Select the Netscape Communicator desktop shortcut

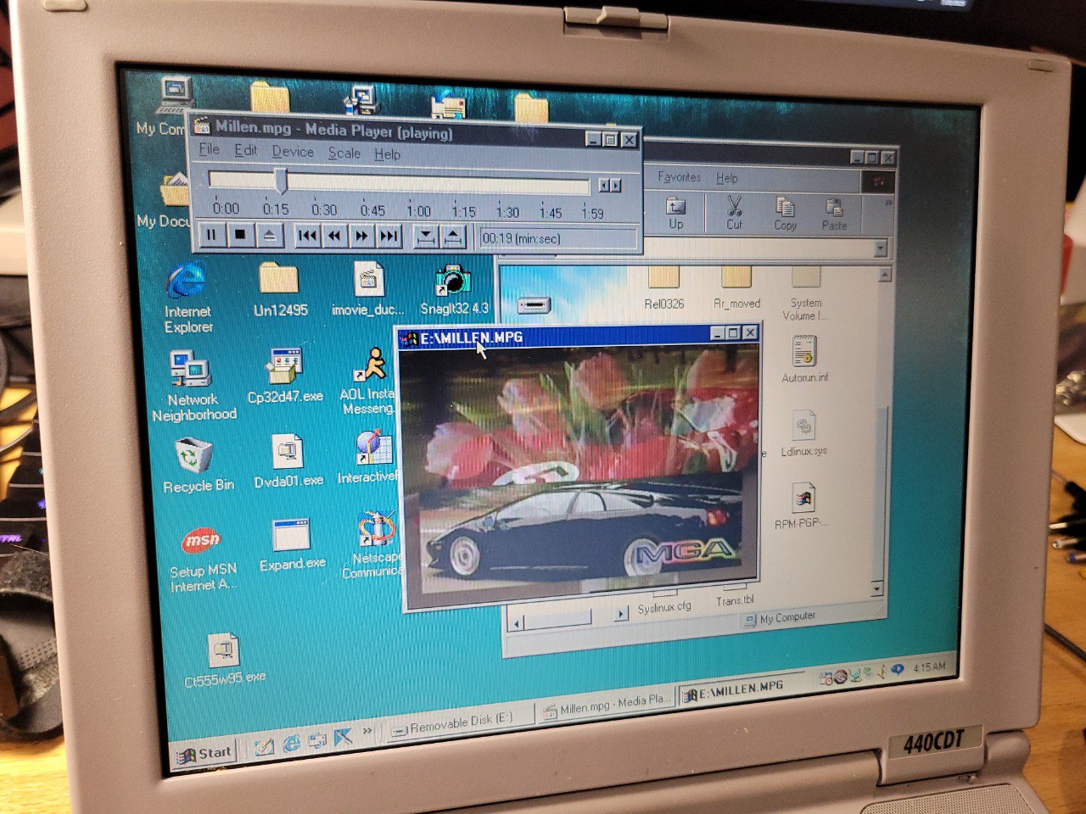pos(373,546)
